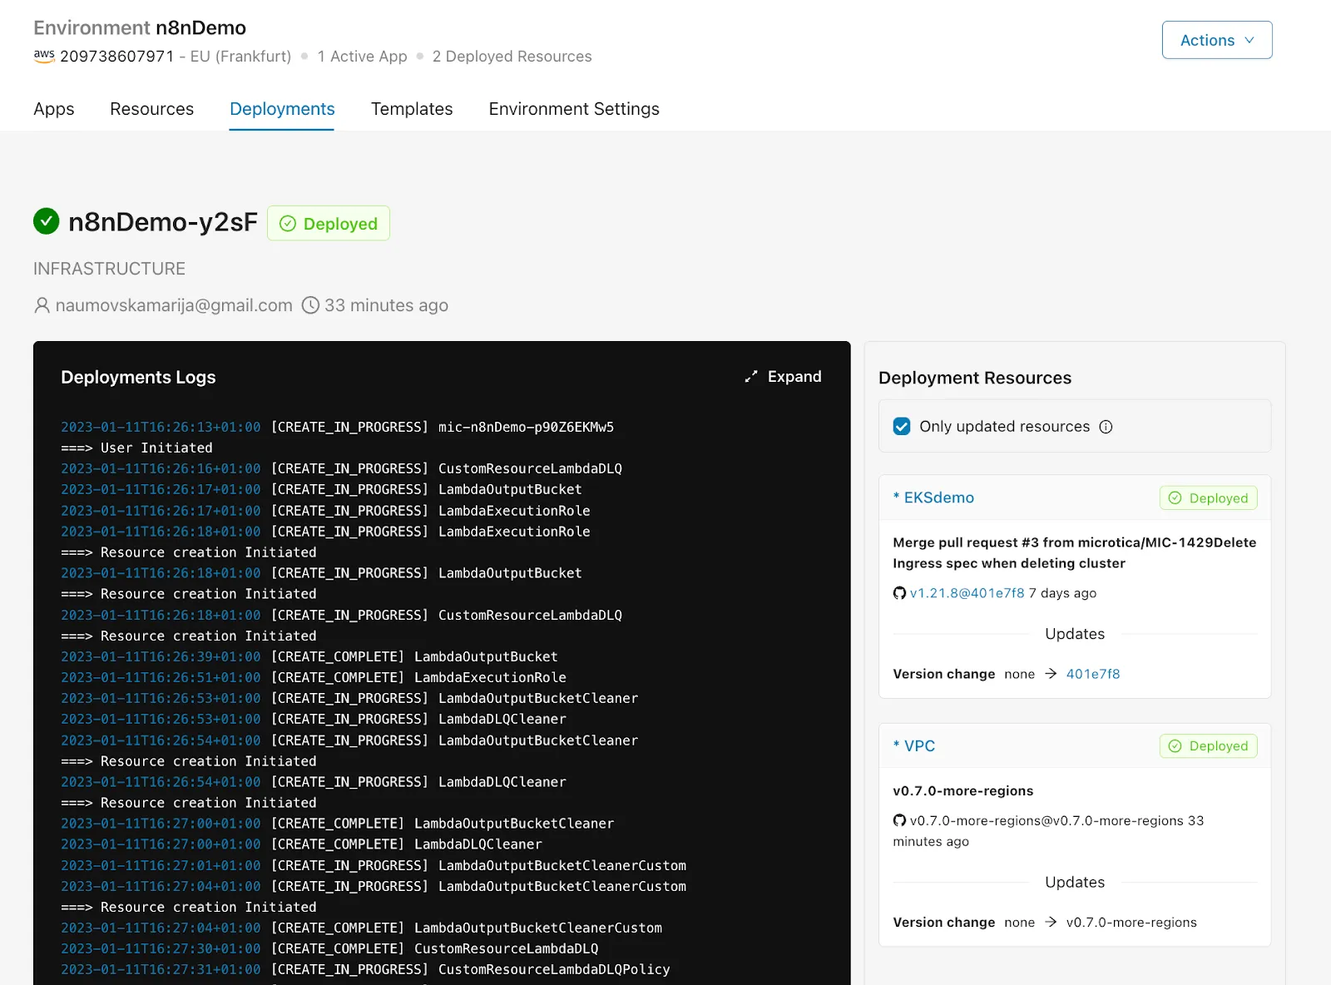
Task: Expand the Deployments Logs panel
Action: (783, 377)
